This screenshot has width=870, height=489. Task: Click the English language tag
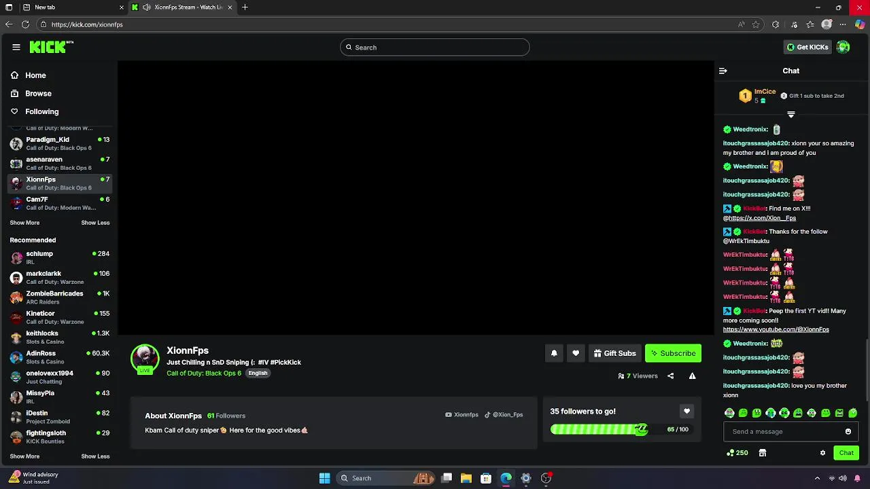click(258, 373)
